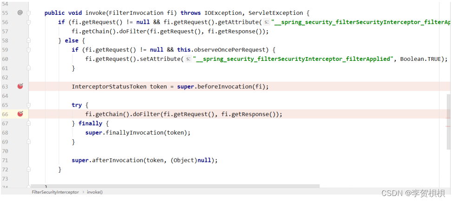Open FilterSecurityInterceptor in the breadcrumb bar
The width and height of the screenshot is (452, 202).
[55, 192]
